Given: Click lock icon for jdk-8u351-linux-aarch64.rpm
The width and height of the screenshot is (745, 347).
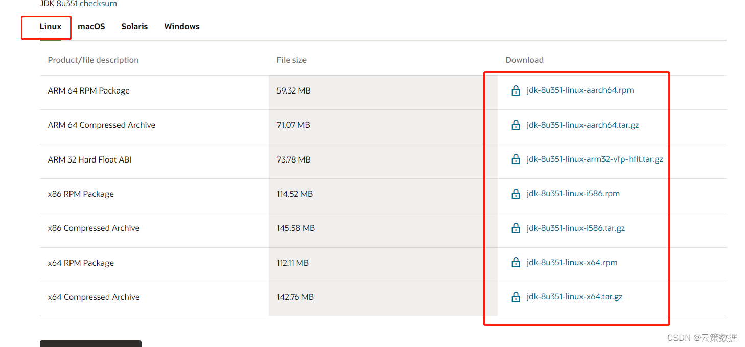Looking at the screenshot, I should coord(516,91).
